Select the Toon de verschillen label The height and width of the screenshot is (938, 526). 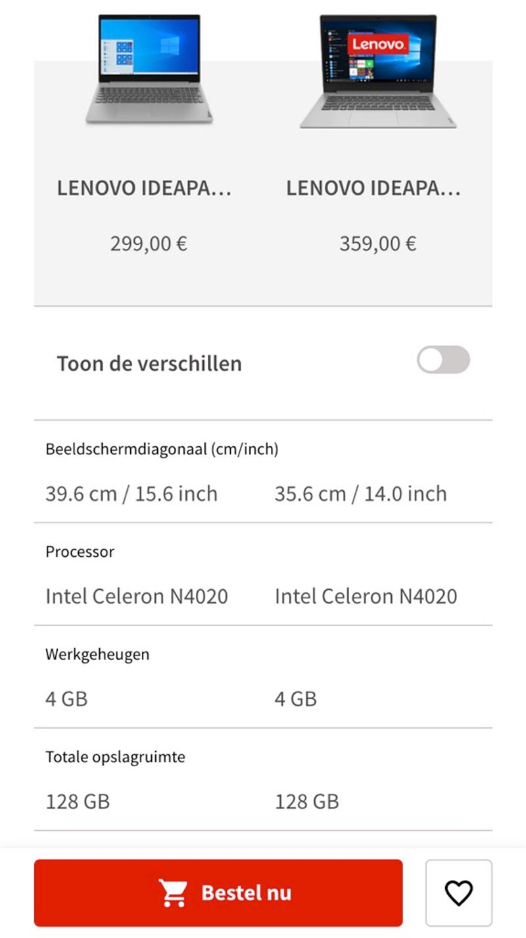pos(149,363)
